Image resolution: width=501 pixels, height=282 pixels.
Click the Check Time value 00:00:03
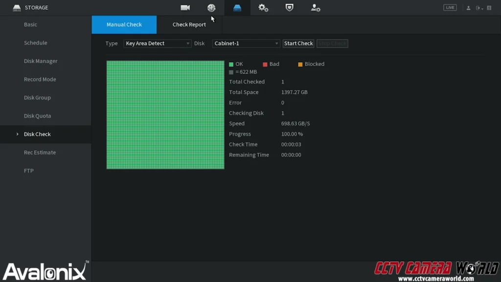point(291,144)
